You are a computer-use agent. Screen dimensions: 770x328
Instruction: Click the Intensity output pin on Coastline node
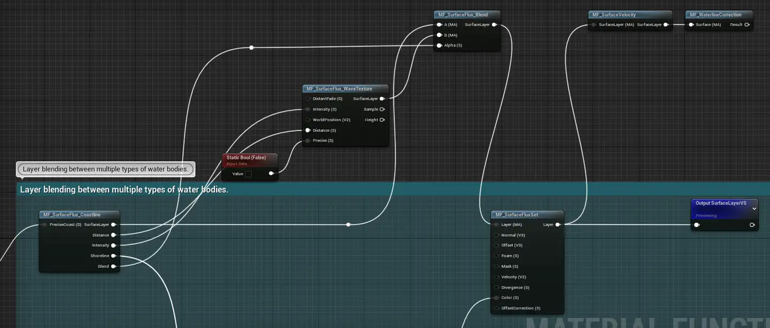pyautogui.click(x=113, y=245)
